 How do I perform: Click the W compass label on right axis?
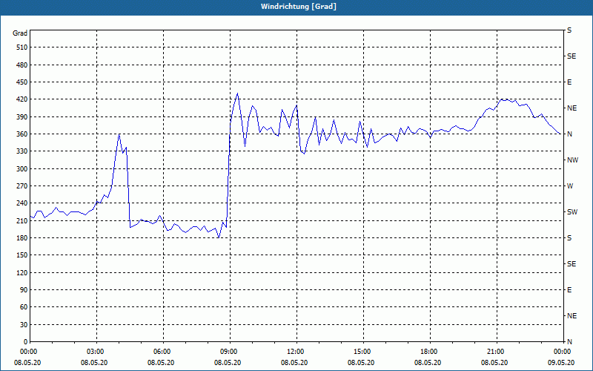tap(570, 186)
